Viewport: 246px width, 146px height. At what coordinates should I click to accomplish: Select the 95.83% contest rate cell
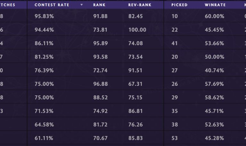[x=44, y=16]
